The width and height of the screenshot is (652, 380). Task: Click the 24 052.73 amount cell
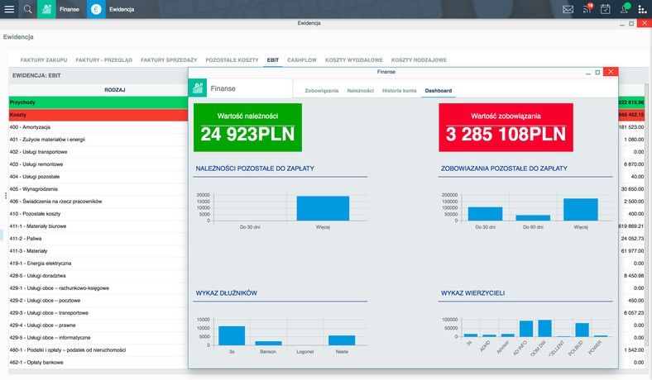click(632, 239)
